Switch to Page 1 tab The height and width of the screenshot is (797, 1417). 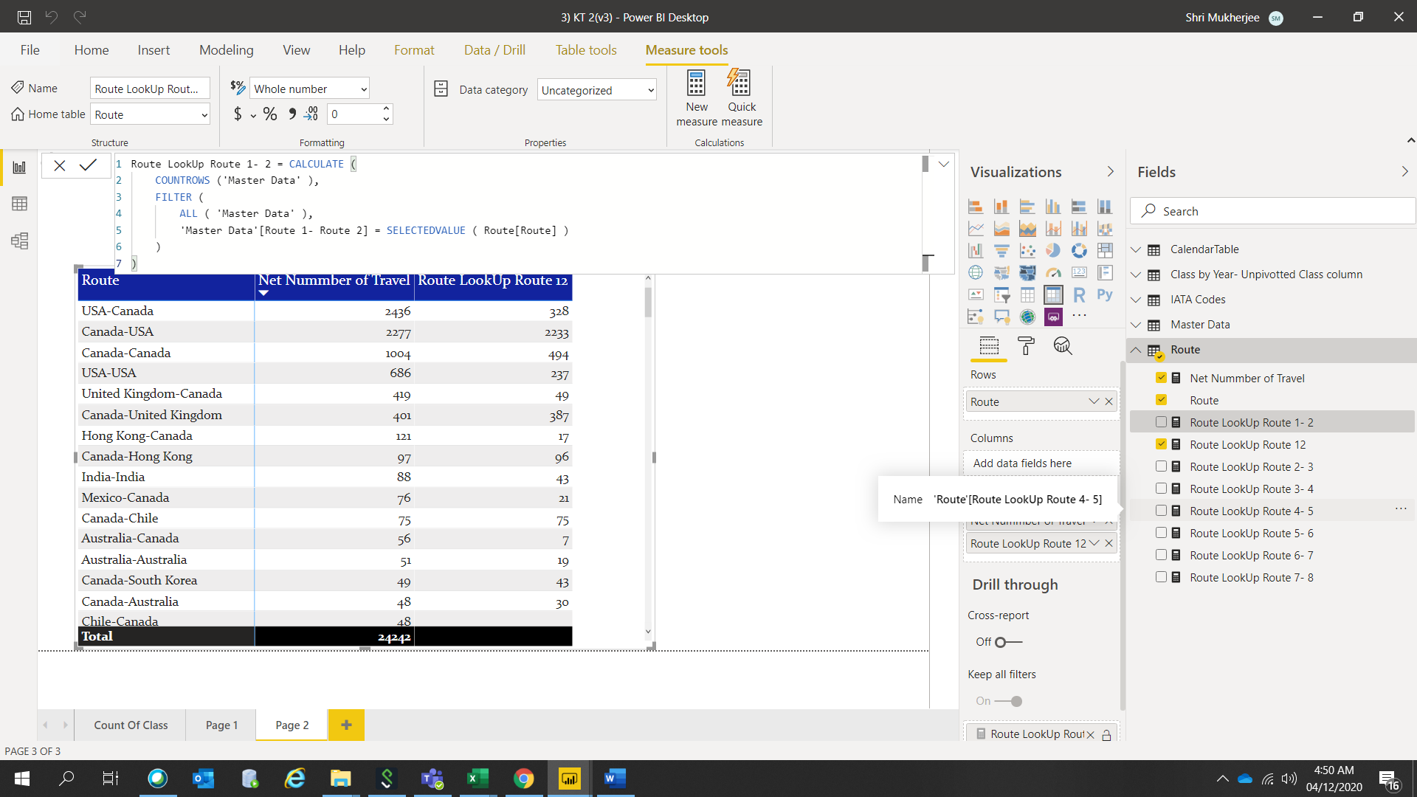coord(221,725)
